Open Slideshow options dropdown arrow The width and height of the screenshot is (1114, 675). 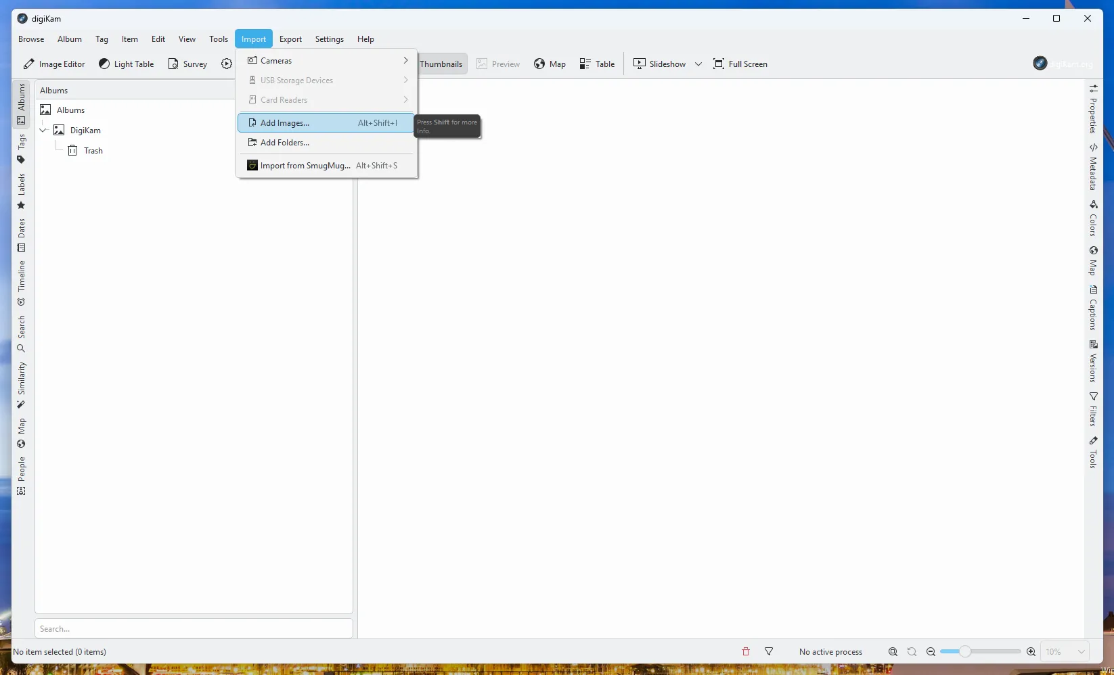pyautogui.click(x=698, y=64)
